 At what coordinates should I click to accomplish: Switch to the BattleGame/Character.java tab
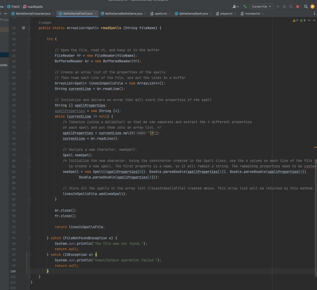tap(33, 13)
